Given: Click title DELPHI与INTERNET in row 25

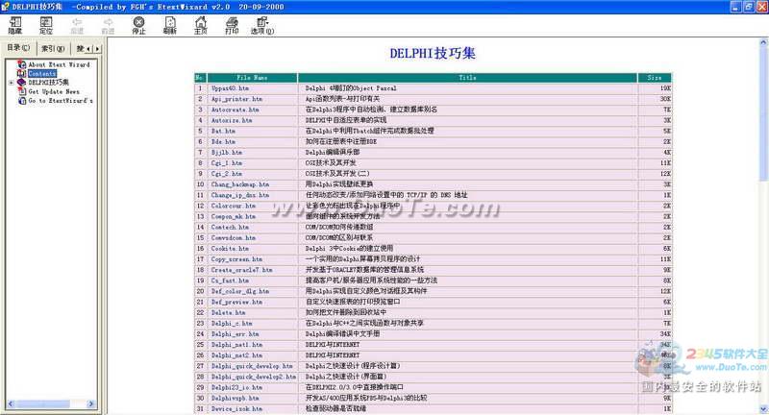Looking at the screenshot, I should point(332,345).
